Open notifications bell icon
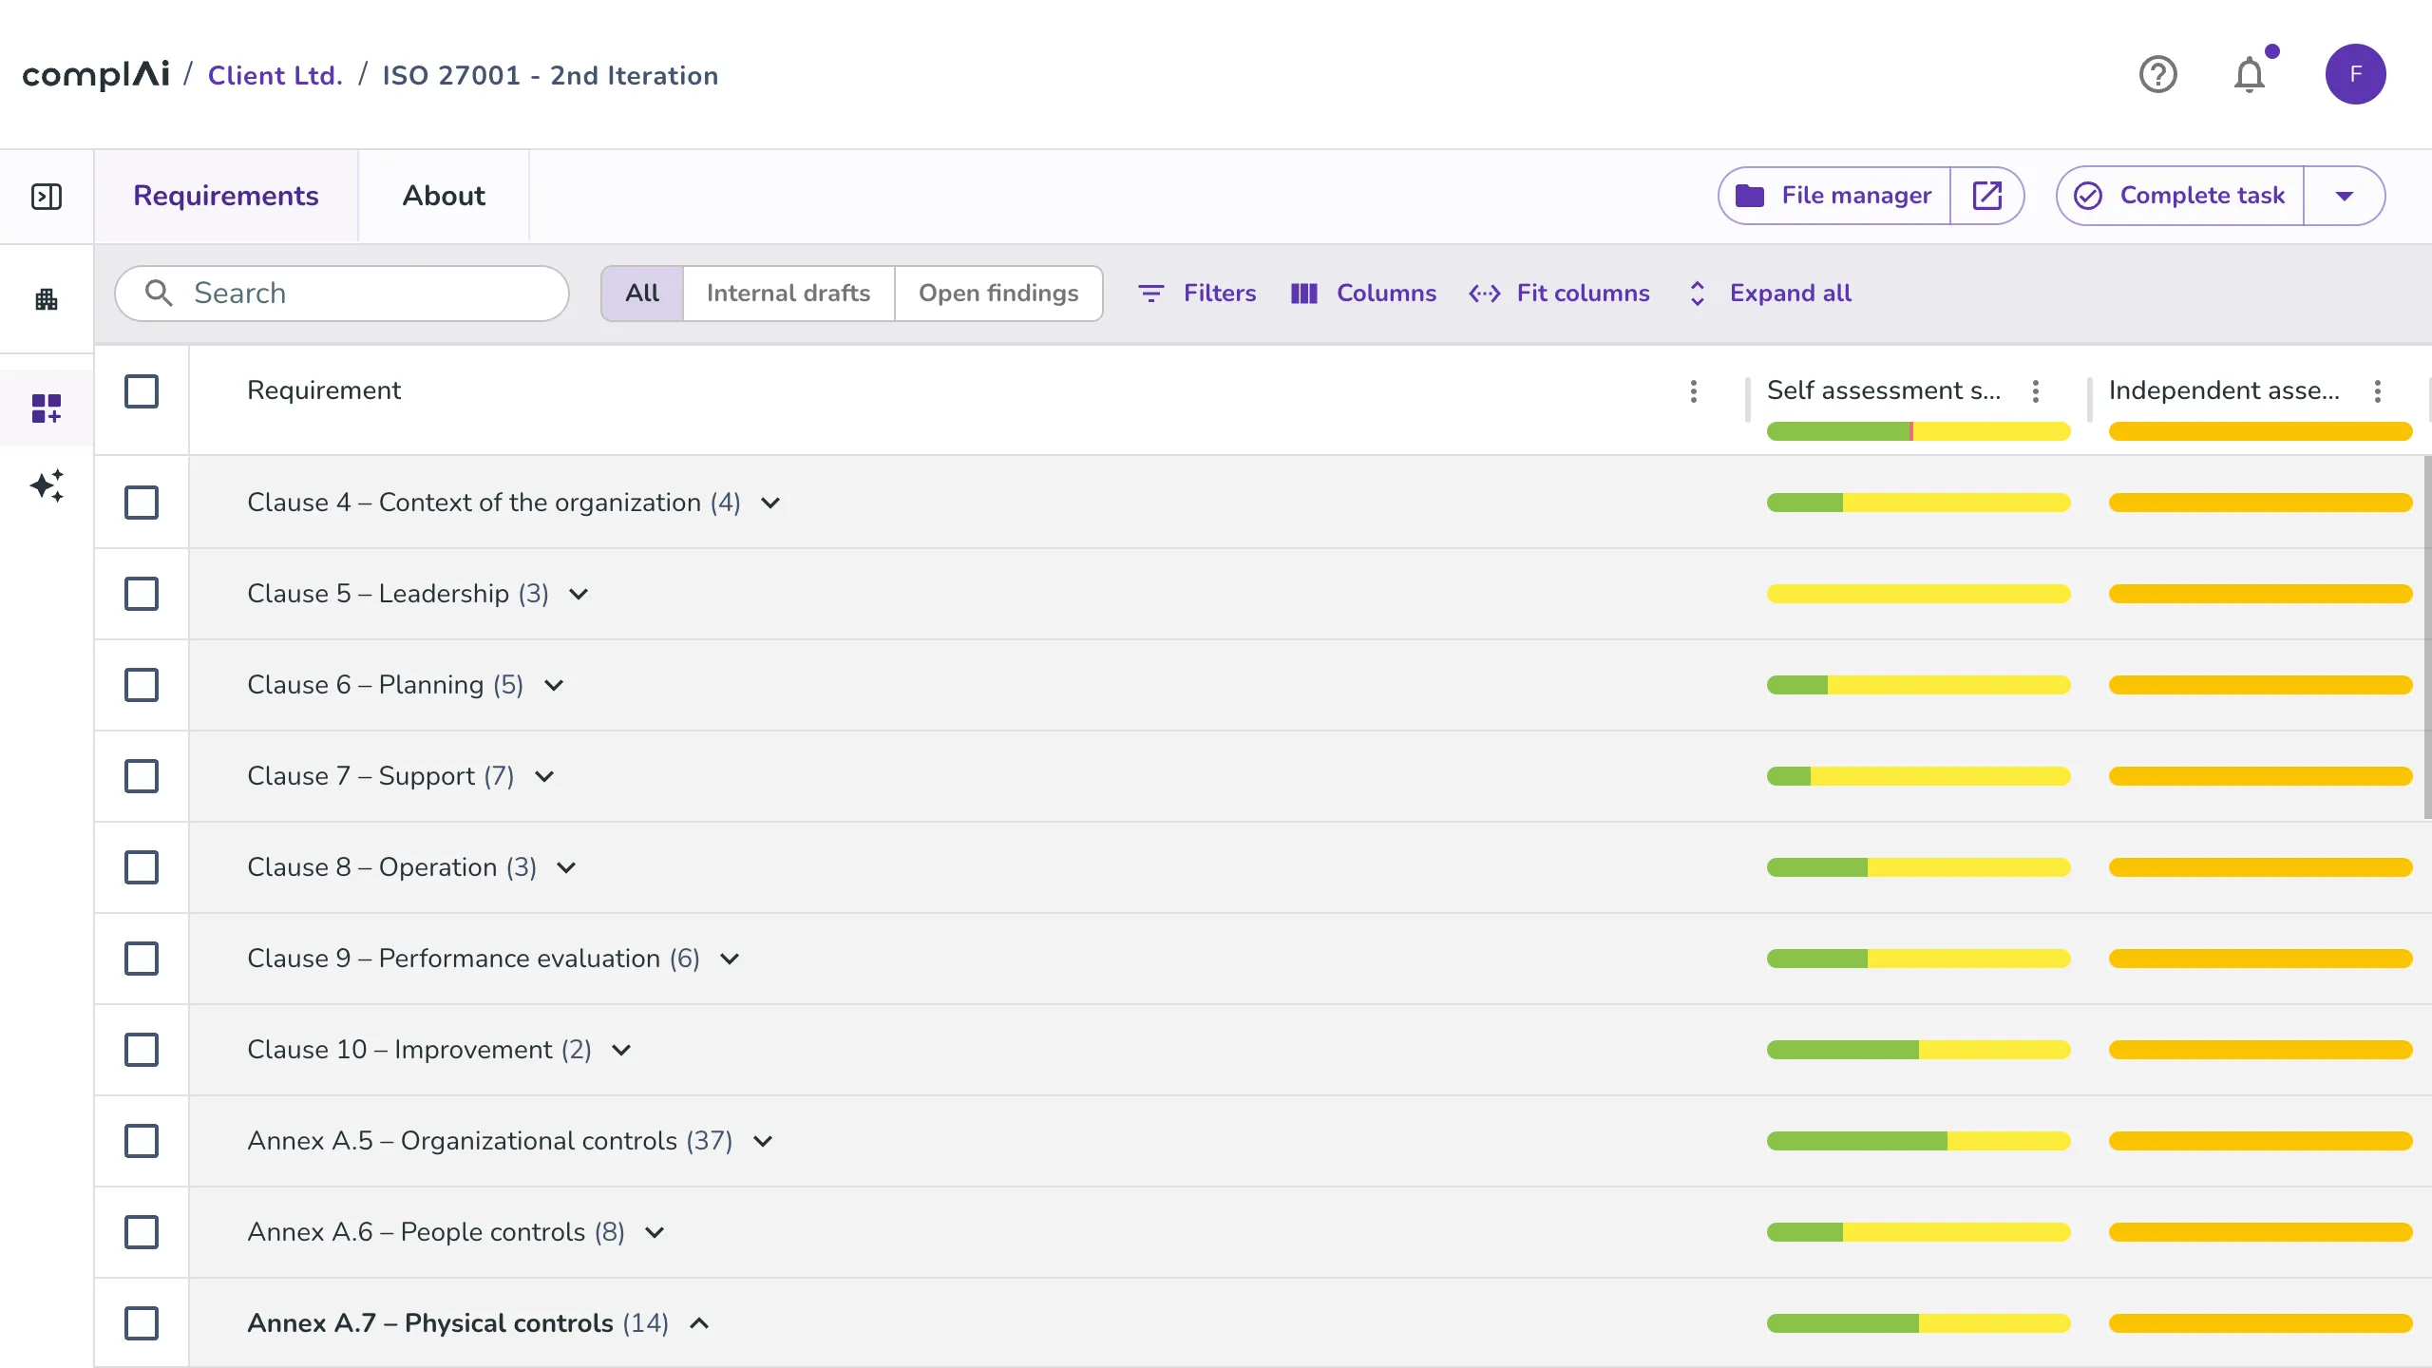The height and width of the screenshot is (1368, 2432). 2249,74
